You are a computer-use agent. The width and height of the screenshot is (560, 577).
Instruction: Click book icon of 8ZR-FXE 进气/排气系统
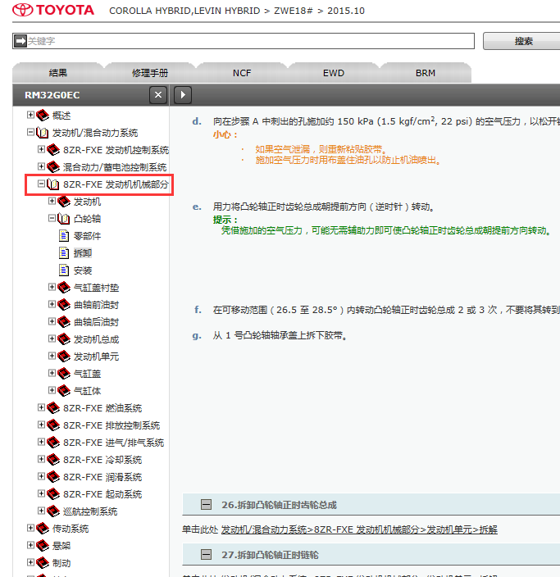click(53, 443)
